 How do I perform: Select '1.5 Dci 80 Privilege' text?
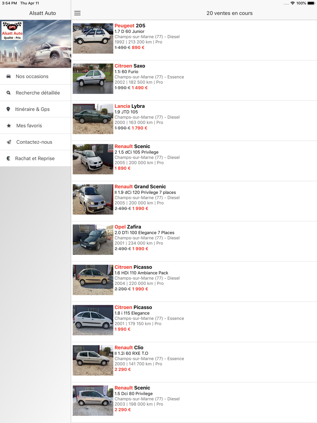coord(133,394)
